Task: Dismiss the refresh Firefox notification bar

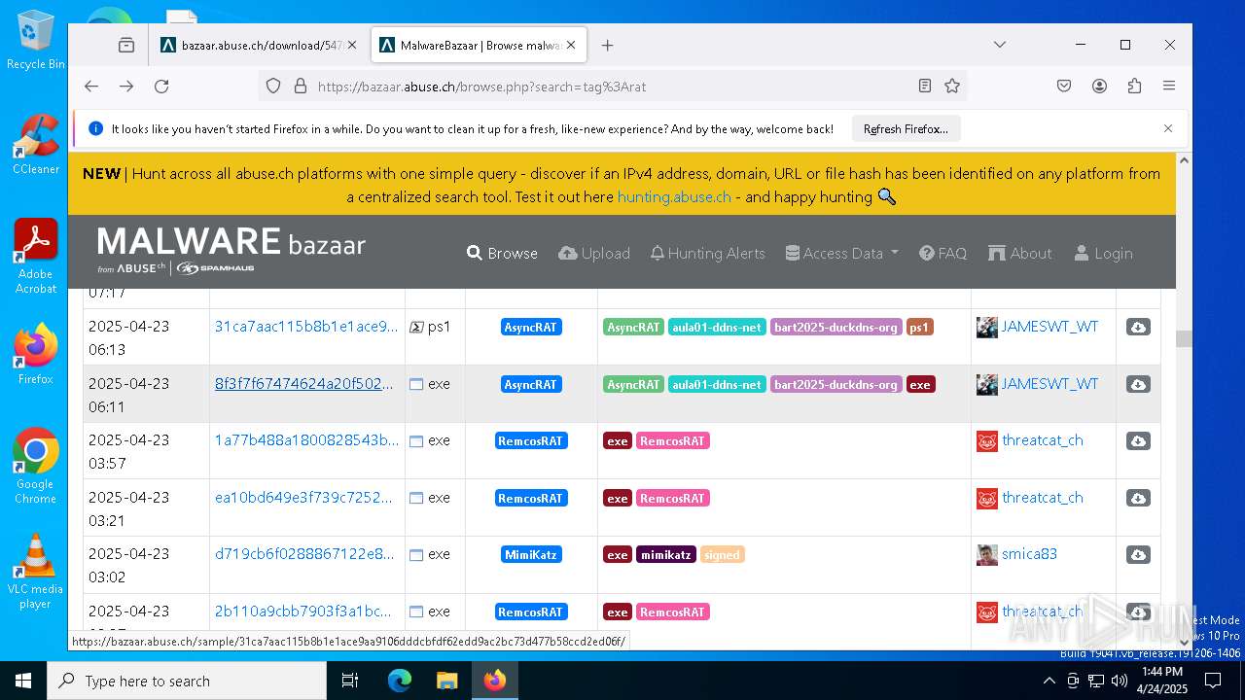Action: click(1168, 128)
